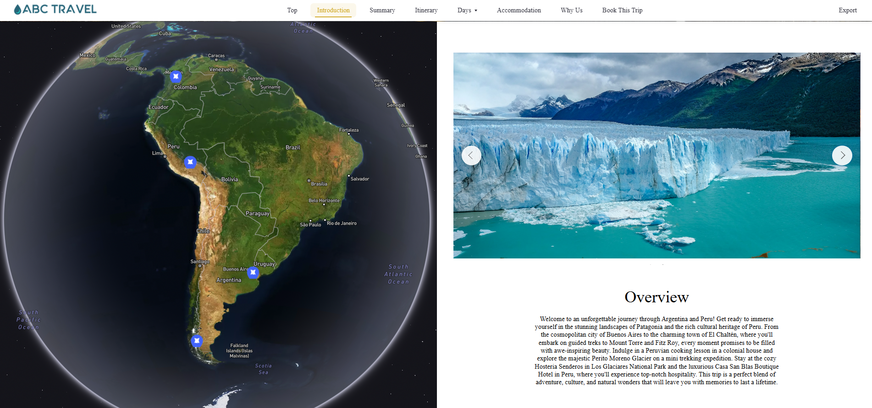The height and width of the screenshot is (408, 872).
Task: Click the Venezuela label on the map
Action: [x=221, y=70]
